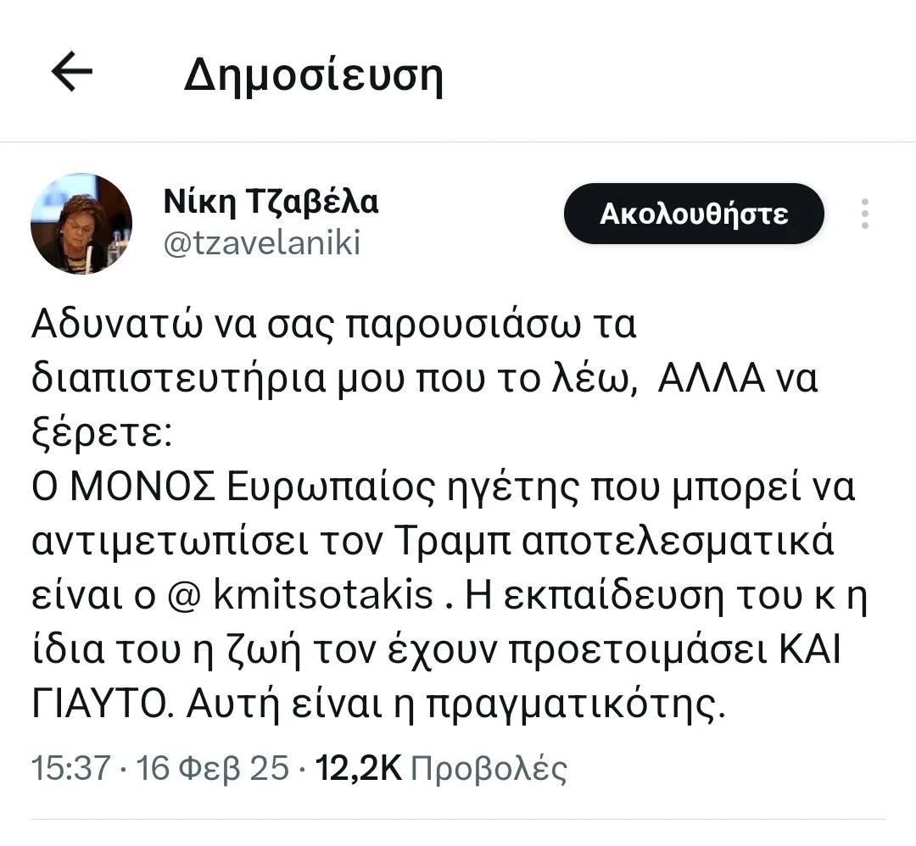
Task: Tap the Προβολές label
Action: click(x=489, y=768)
